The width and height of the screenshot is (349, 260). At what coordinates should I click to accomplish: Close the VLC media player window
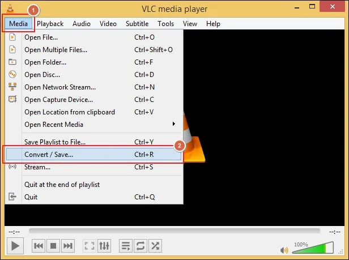[x=333, y=6]
